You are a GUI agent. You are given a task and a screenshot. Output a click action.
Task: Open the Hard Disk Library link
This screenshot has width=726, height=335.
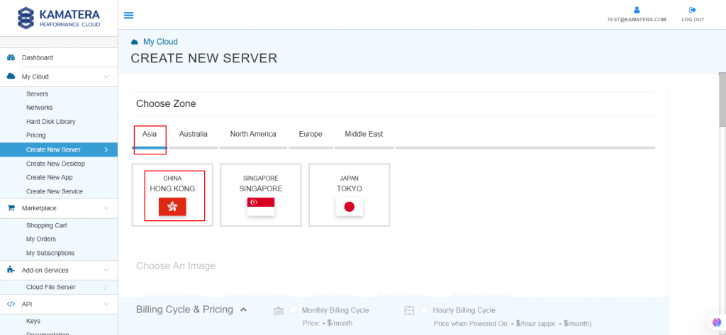(x=50, y=122)
